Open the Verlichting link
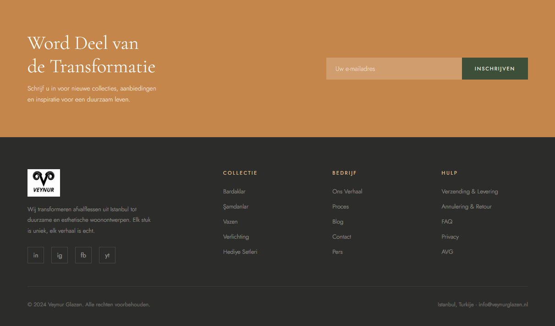555x326 pixels. pos(236,237)
